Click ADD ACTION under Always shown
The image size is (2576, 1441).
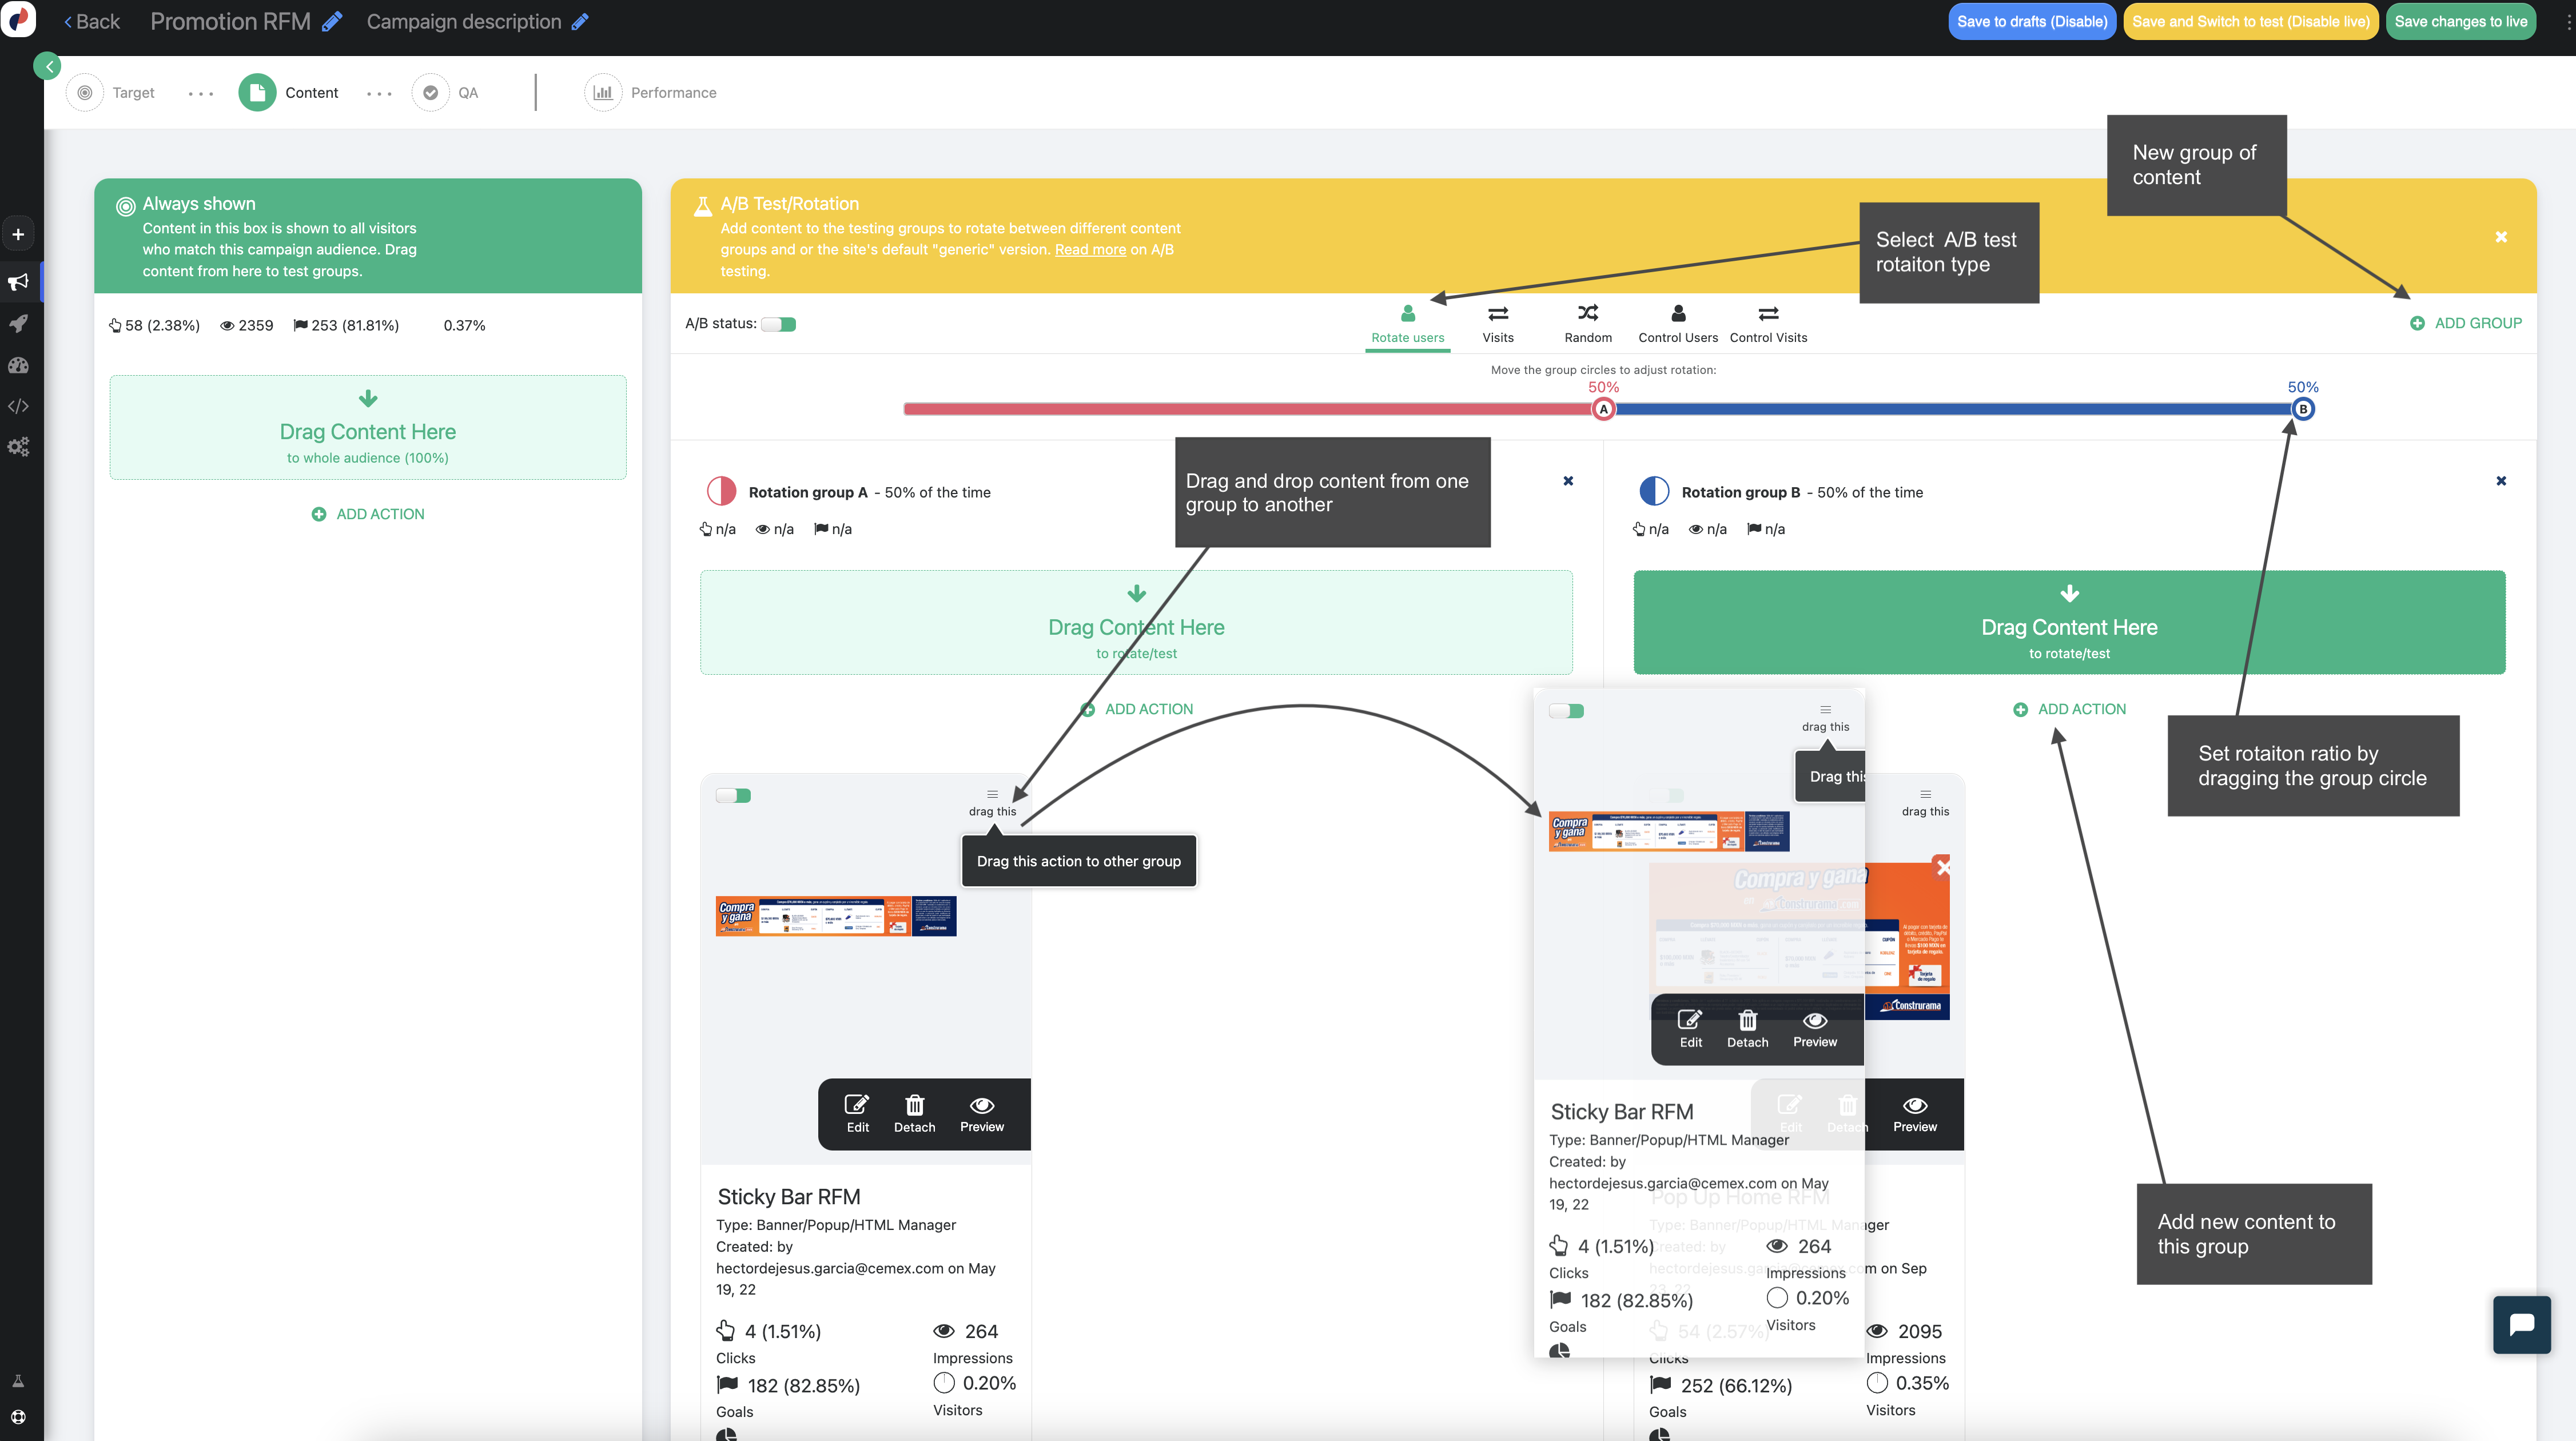pos(368,514)
